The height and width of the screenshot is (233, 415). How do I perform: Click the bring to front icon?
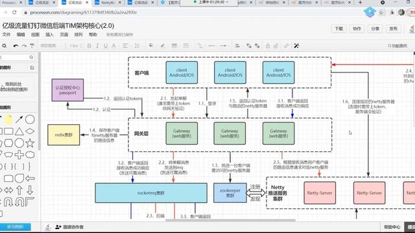tap(249, 46)
